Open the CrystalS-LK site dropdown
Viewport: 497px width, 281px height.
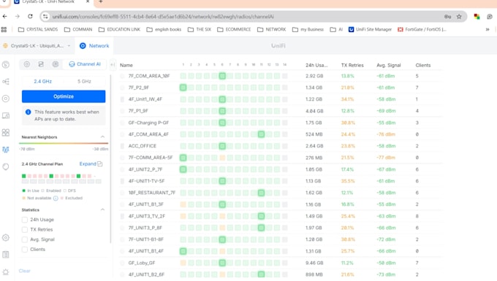coord(37,46)
